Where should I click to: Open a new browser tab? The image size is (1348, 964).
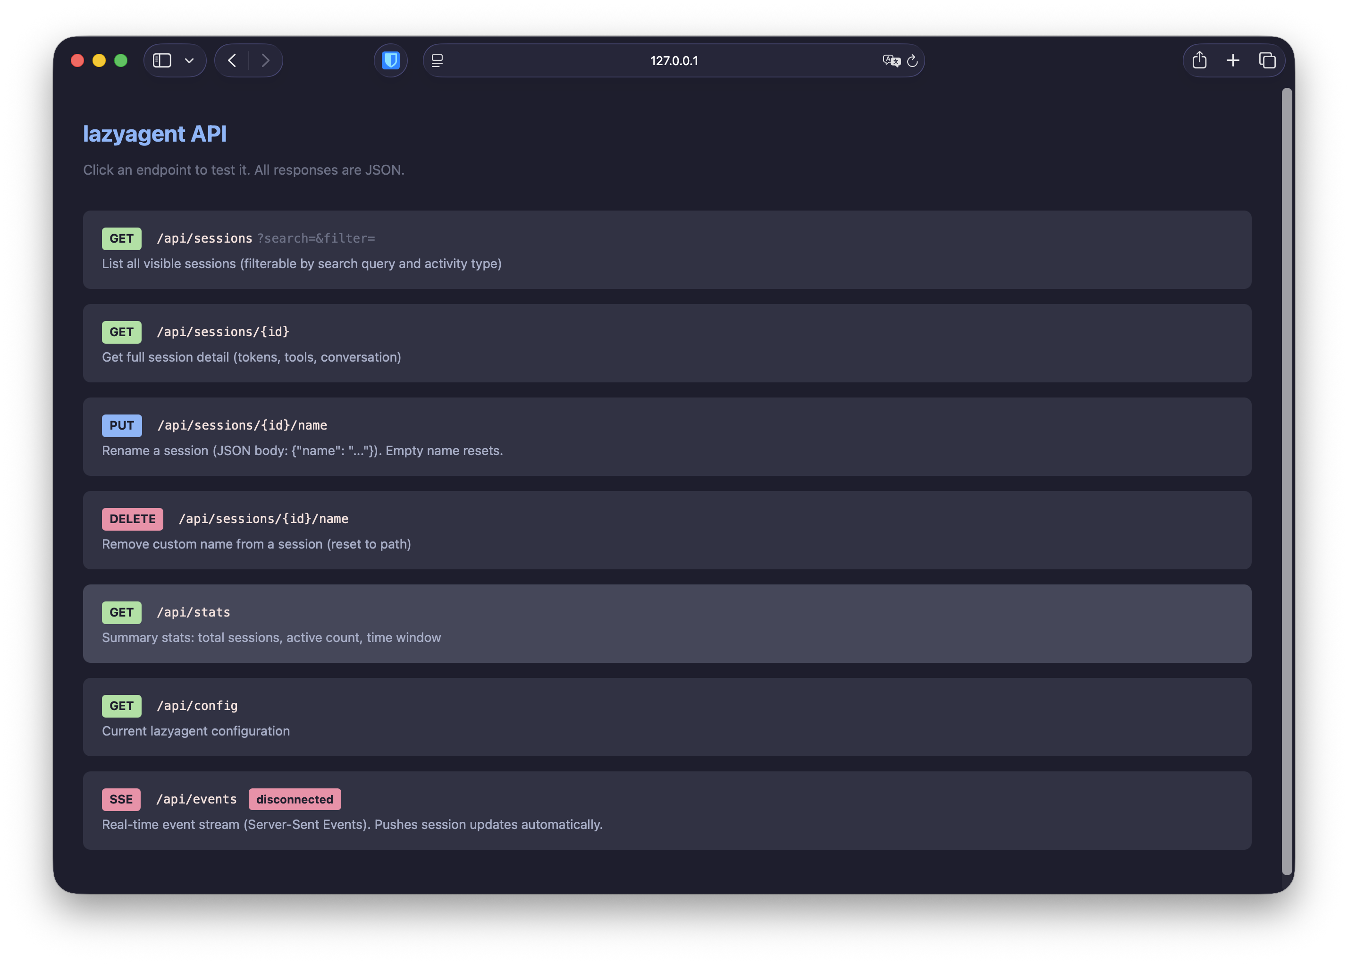1233,60
